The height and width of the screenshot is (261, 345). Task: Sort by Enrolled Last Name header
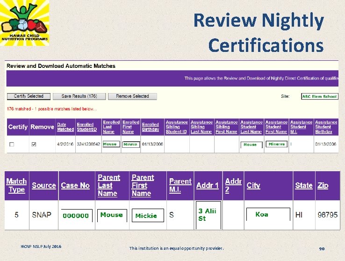pyautogui.click(x=111, y=127)
